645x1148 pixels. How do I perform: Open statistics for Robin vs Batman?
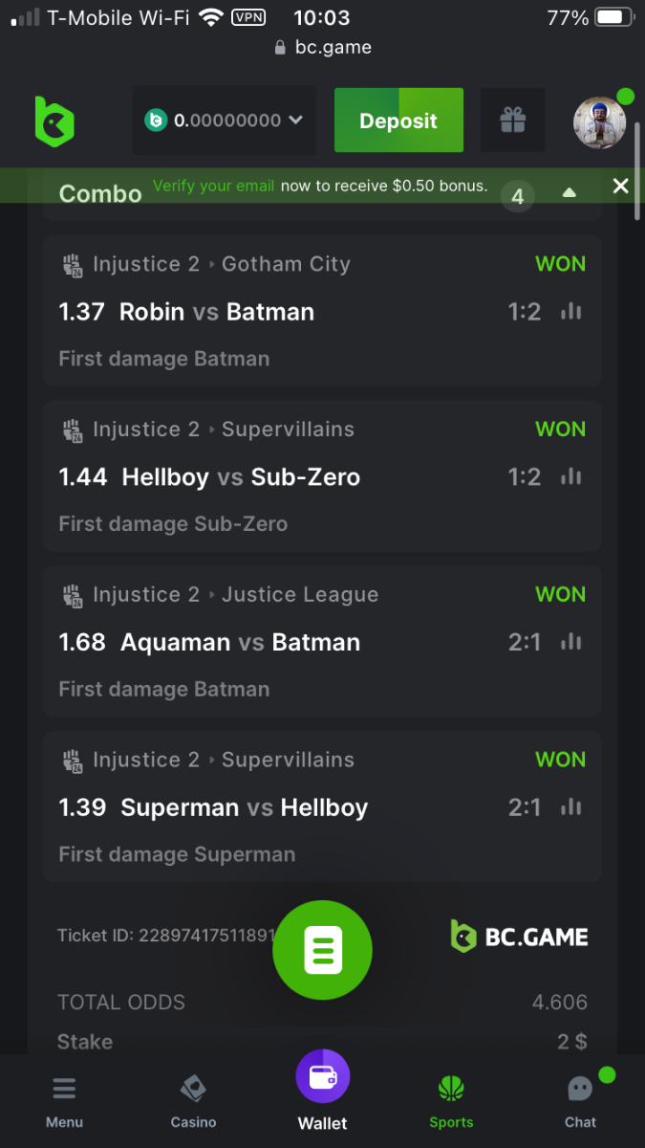571,312
